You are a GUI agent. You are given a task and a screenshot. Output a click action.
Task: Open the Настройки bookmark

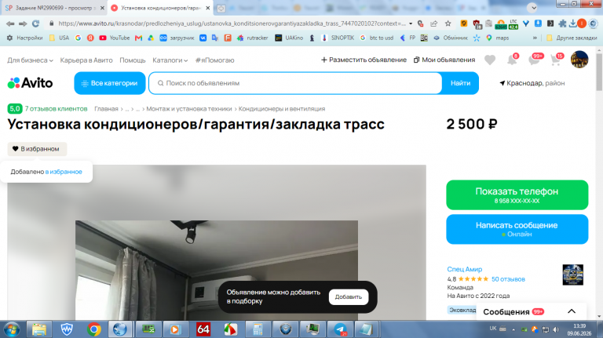coord(24,38)
